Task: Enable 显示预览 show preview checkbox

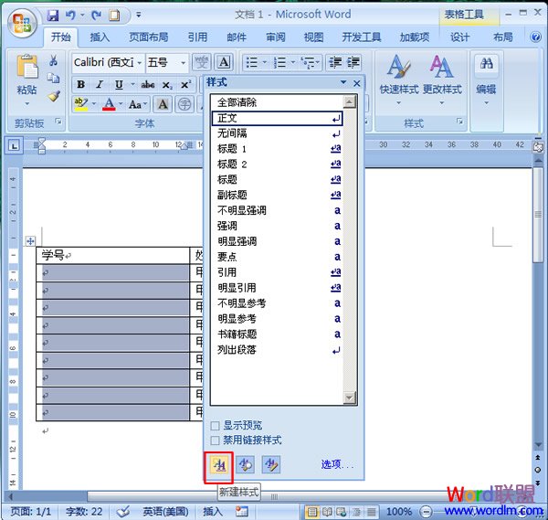Action: pyautogui.click(x=216, y=426)
